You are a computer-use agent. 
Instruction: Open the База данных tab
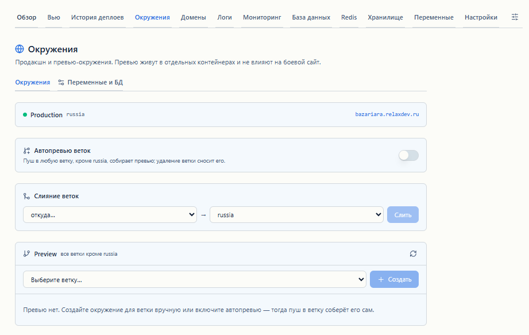tap(311, 17)
